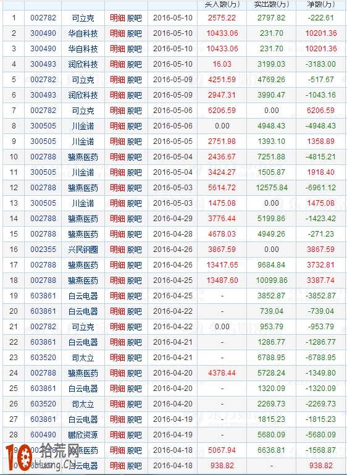Select net amount -5680.09 in row 28
The width and height of the screenshot is (347, 475).
(321, 435)
